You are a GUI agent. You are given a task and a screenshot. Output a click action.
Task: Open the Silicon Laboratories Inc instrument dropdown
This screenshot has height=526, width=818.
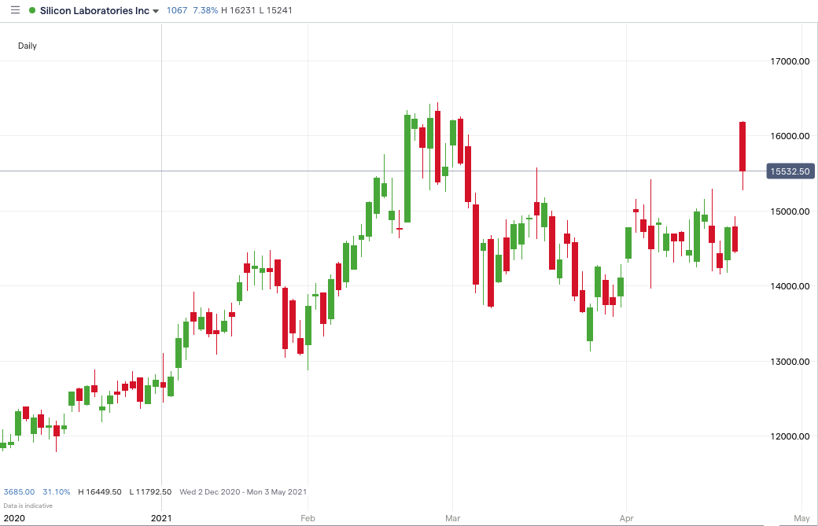(96, 11)
